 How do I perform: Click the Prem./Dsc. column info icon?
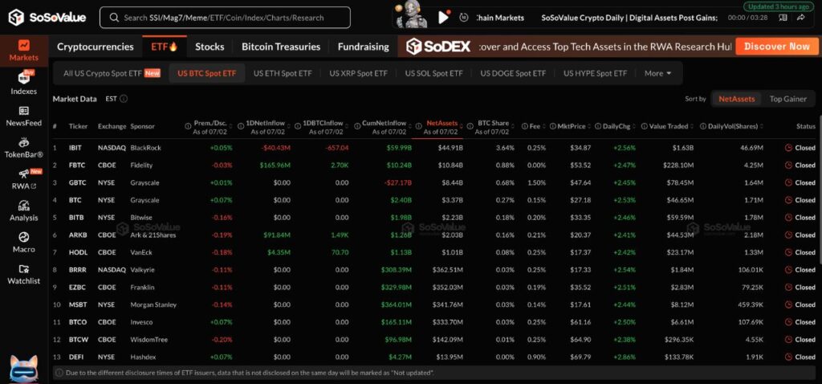point(188,126)
